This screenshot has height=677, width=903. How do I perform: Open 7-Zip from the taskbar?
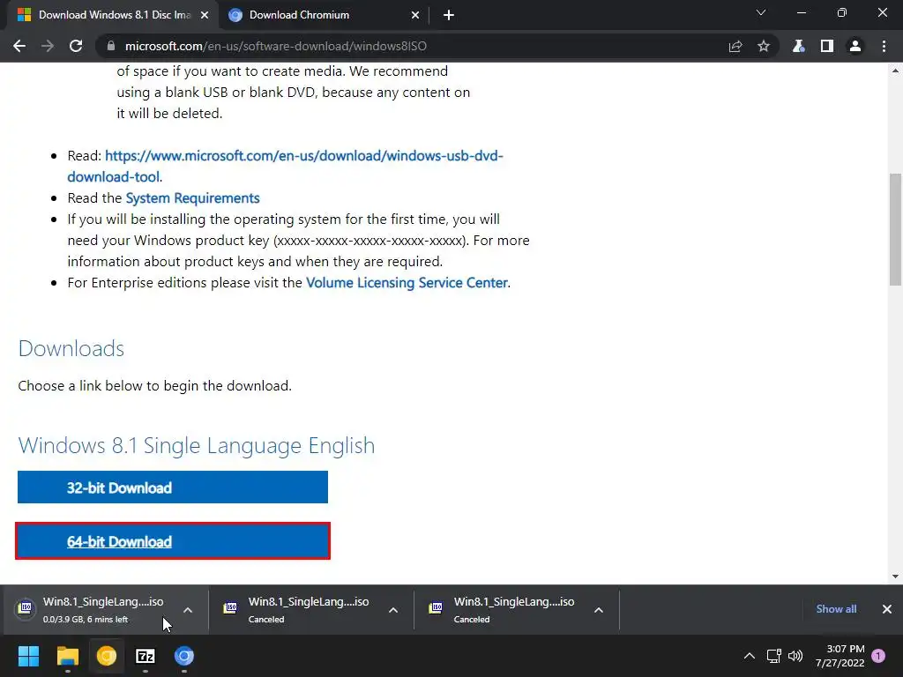146,656
